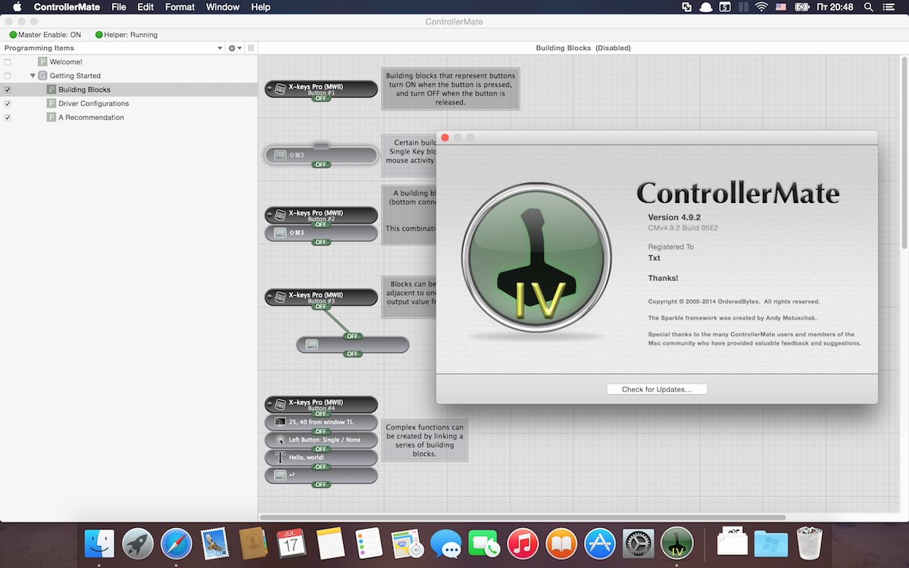Click the Version 4.9.2 text in About window
This screenshot has height=568, width=909.
coord(674,217)
